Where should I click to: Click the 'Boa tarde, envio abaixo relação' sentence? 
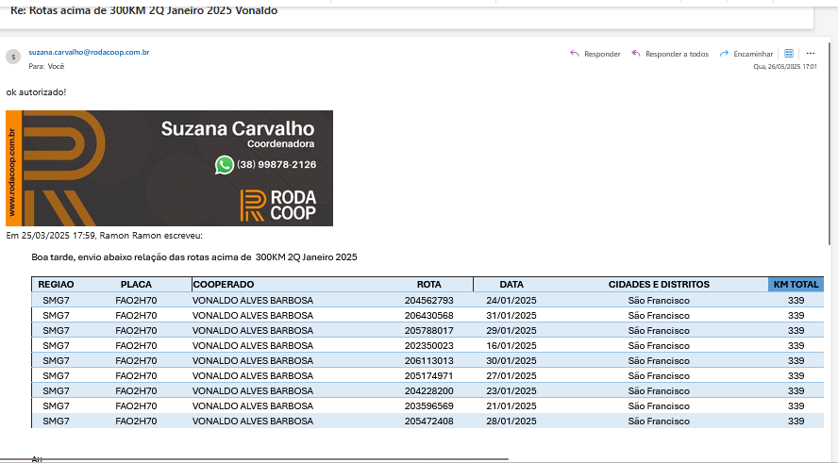coord(194,256)
